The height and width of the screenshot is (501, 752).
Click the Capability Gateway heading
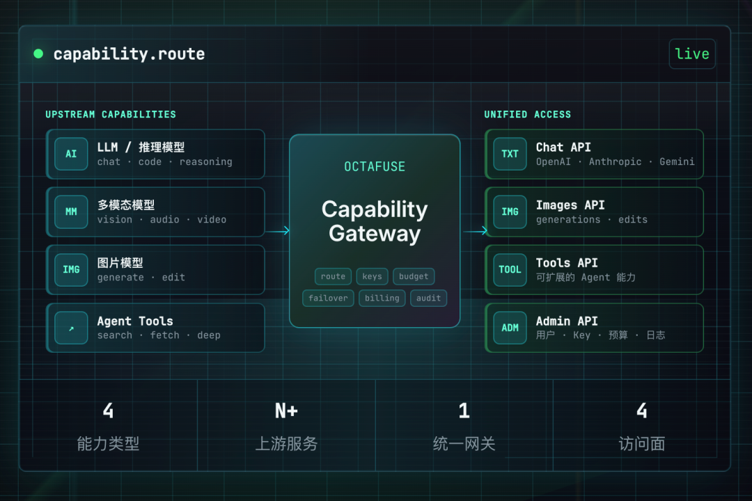[375, 221]
